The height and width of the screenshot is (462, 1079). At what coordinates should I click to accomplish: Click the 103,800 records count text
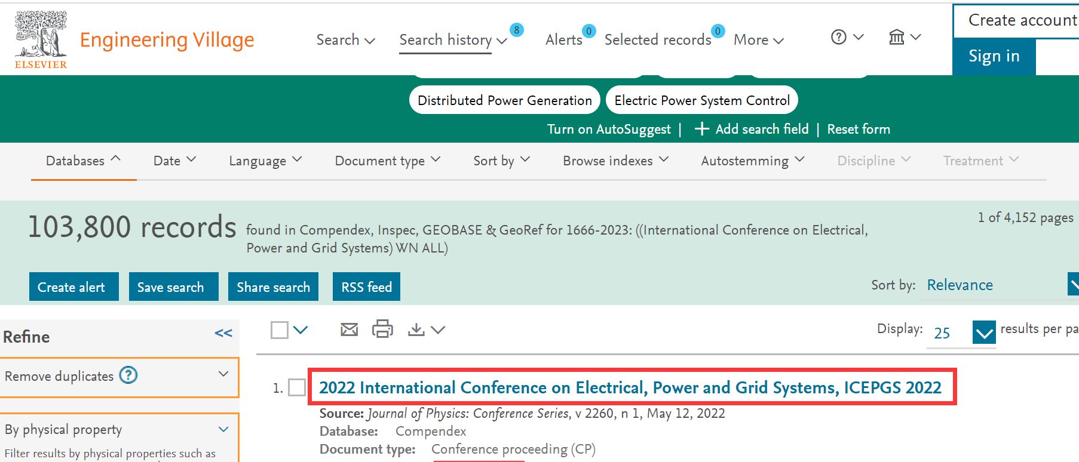click(x=132, y=227)
